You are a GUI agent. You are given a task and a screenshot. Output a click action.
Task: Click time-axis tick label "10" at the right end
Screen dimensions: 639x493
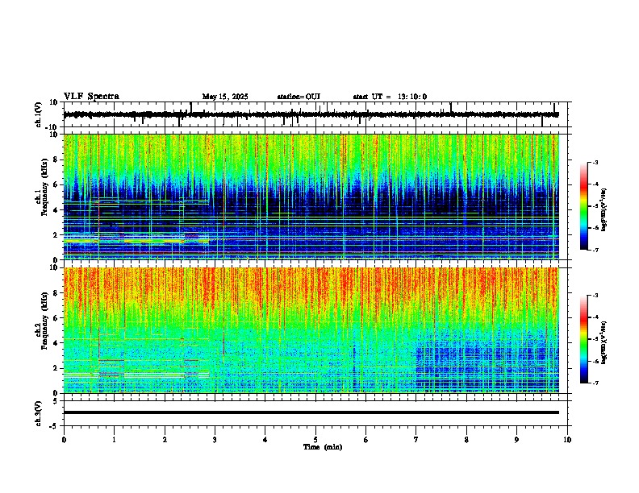pyautogui.click(x=567, y=440)
